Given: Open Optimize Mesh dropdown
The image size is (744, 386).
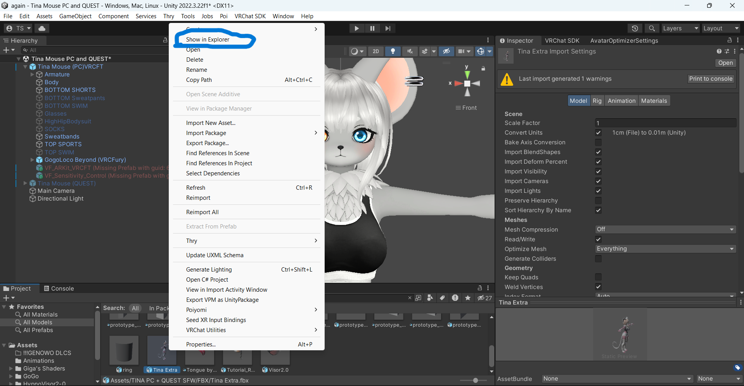Looking at the screenshot, I should pos(666,249).
